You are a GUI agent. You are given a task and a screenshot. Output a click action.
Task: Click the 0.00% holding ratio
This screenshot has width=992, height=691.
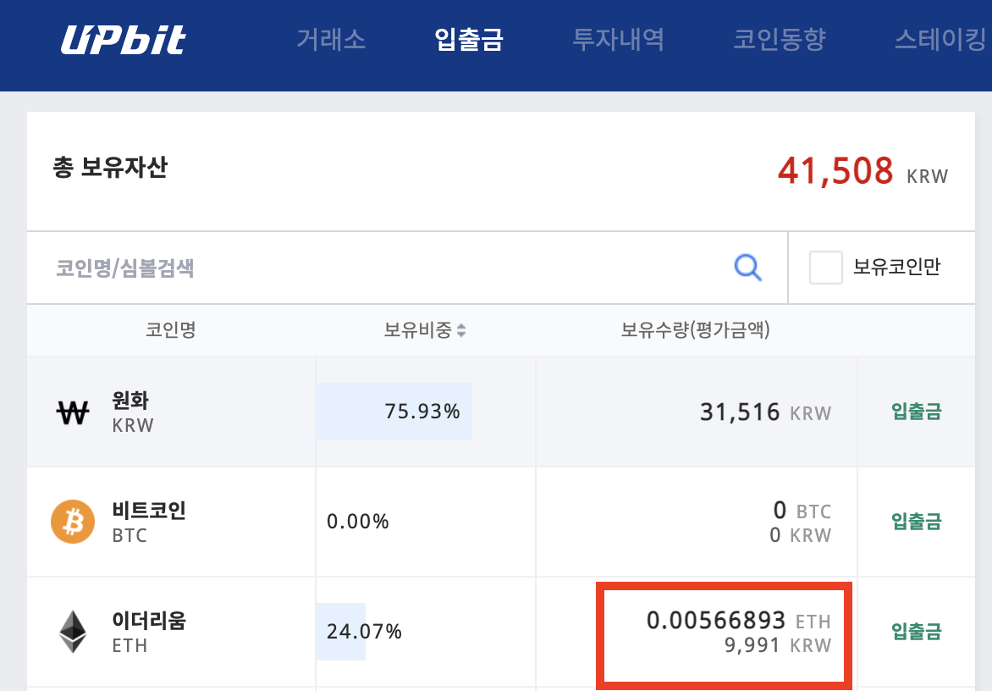tap(357, 522)
